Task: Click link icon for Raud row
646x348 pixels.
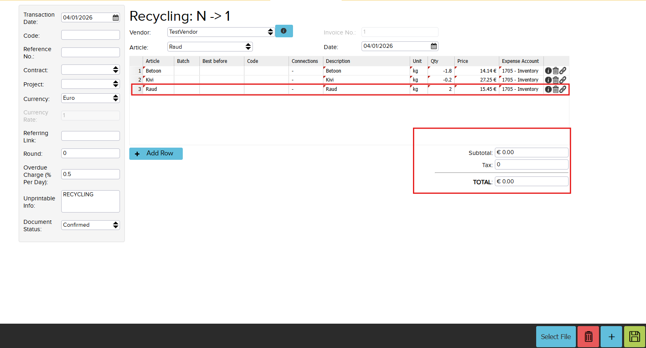Action: (563, 89)
